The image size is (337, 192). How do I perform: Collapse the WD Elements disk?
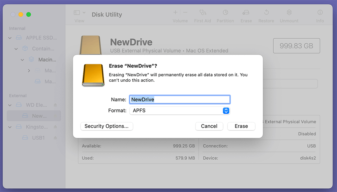(x=10, y=105)
